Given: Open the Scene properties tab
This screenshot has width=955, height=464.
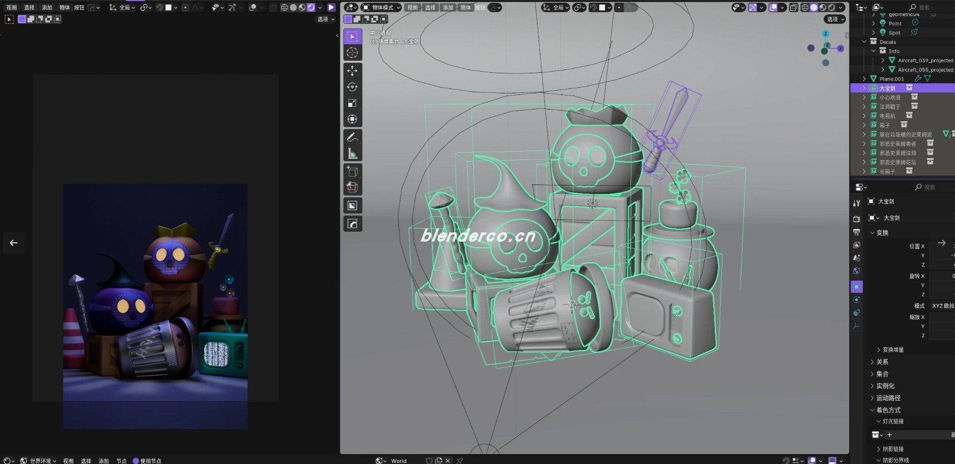Looking at the screenshot, I should point(857,258).
